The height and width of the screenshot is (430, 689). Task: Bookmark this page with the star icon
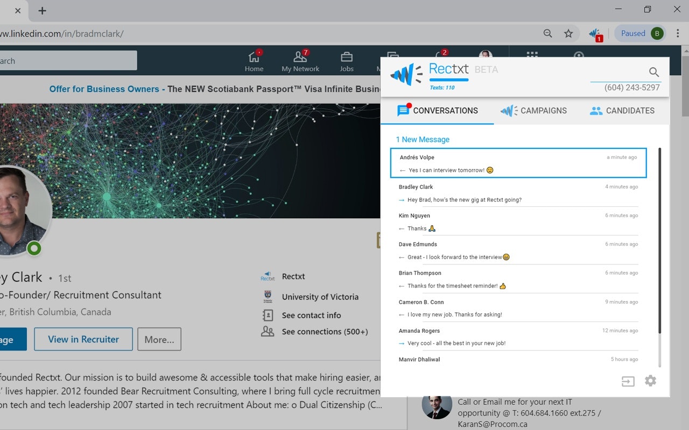[x=568, y=33]
